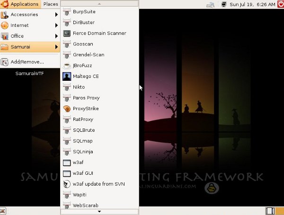The width and height of the screenshot is (284, 215).
Task: Open the Places menu
Action: [x=51, y=4]
